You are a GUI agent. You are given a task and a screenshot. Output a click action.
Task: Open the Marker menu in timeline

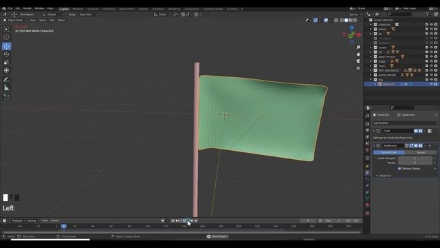(55, 220)
